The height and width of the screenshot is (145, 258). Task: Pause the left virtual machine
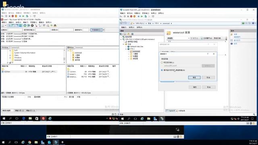[x=20, y=16]
